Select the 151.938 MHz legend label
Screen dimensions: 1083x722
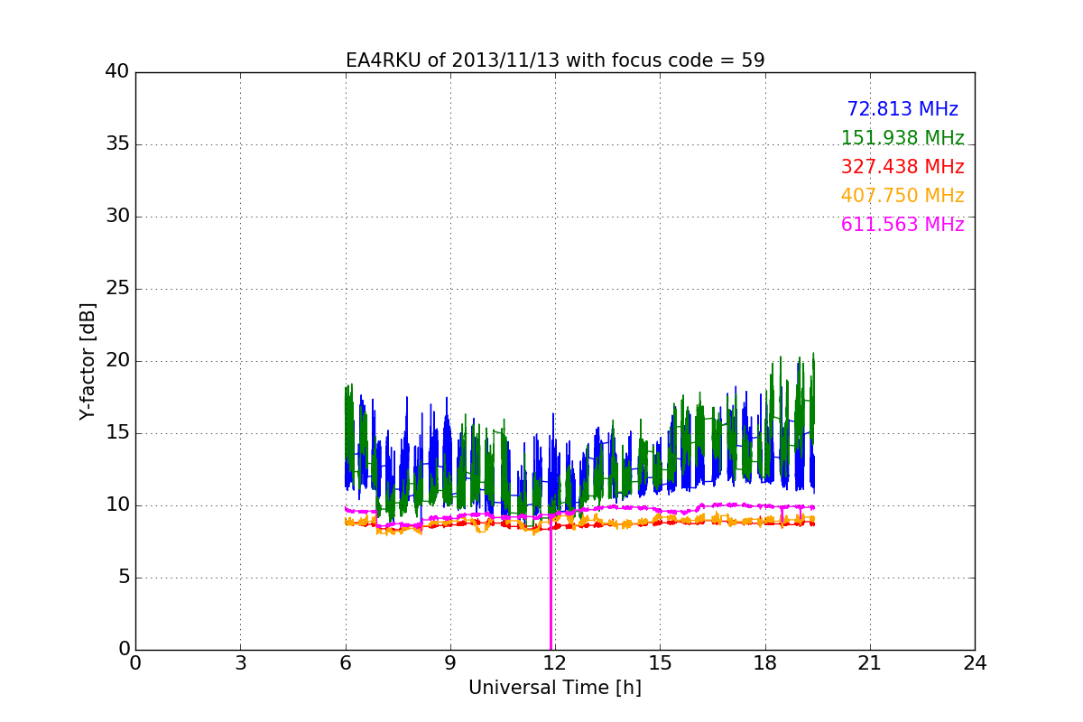[x=902, y=138]
